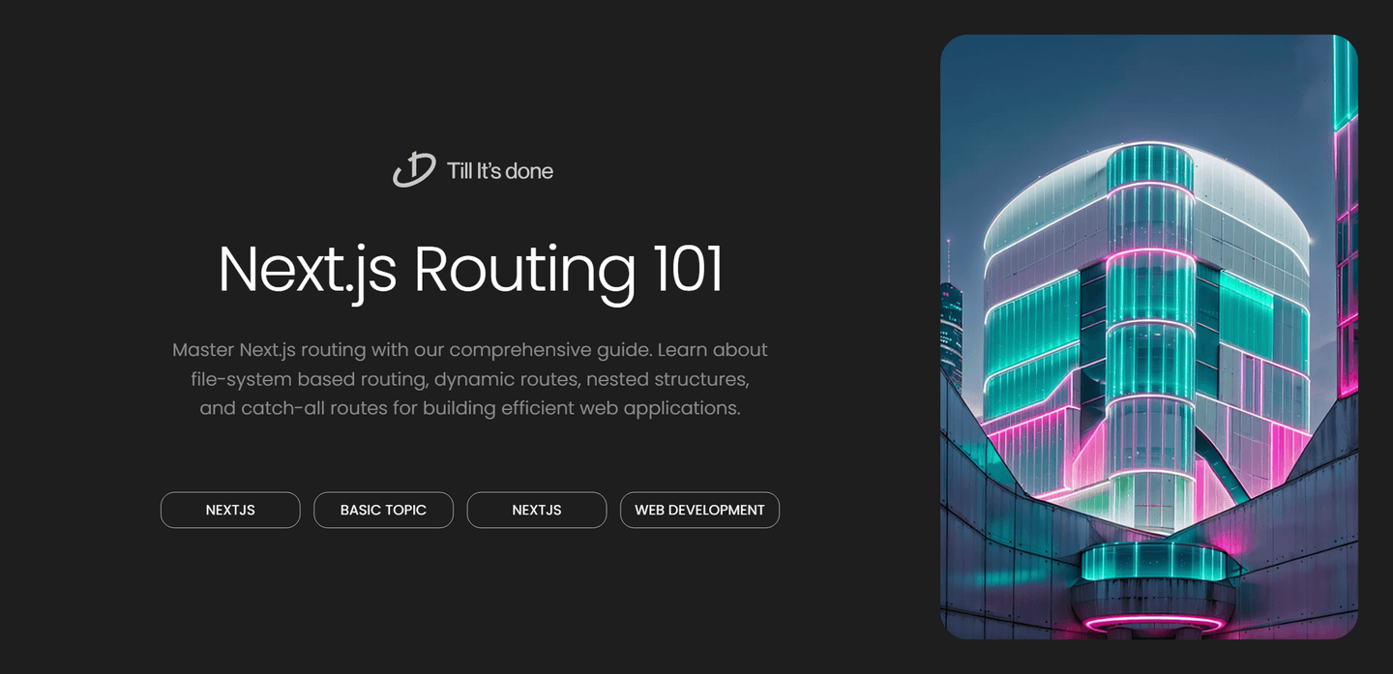The width and height of the screenshot is (1393, 674).
Task: Click the NEXTJS tag right of BASIC TOPIC
Action: [x=537, y=510]
